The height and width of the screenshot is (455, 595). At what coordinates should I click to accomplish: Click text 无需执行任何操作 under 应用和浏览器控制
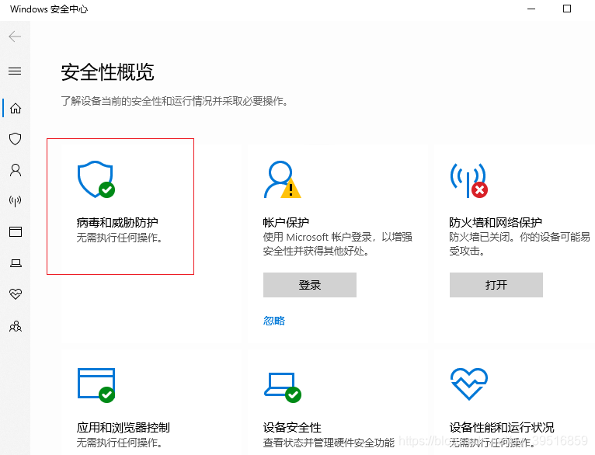[x=120, y=443]
